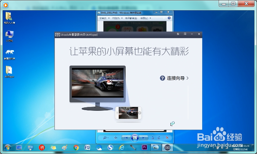Click the microphone recorder taskbar icon
The height and width of the screenshot is (154, 257).
[133, 148]
